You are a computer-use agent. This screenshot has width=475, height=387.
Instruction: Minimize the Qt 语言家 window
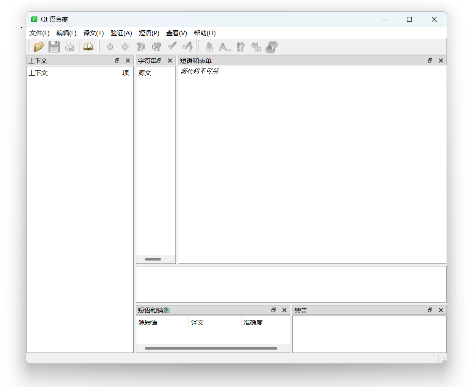[x=385, y=19]
